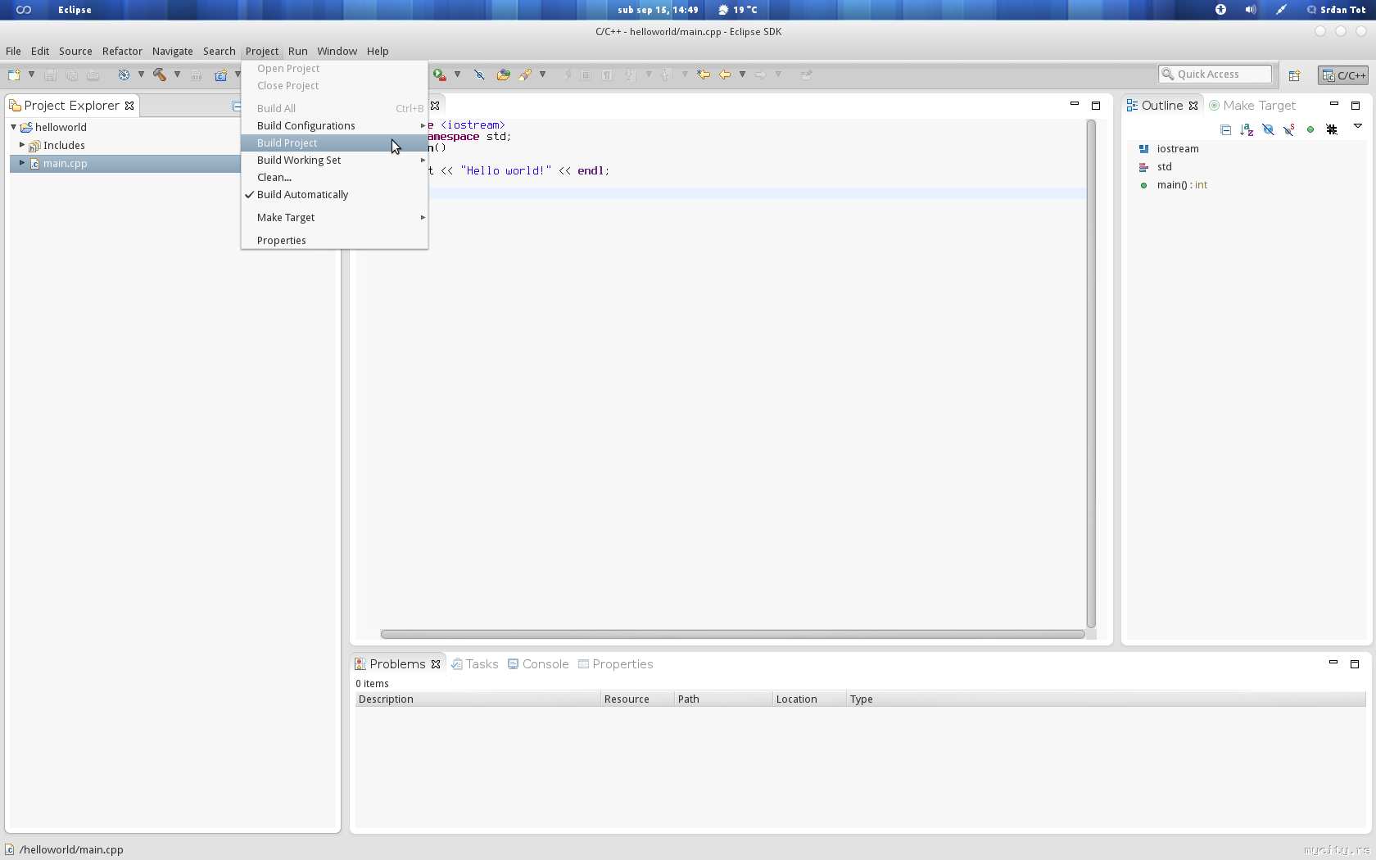
Task: Toggle alphabetical sort in Outline
Action: (1247, 129)
